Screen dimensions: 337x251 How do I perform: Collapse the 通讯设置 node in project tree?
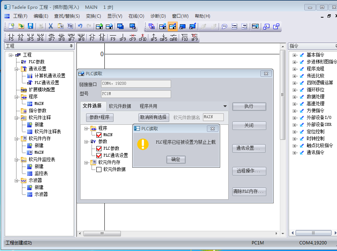tap(16, 69)
